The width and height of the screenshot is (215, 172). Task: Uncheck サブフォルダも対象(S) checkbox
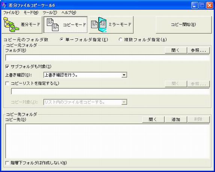pyautogui.click(x=7, y=67)
